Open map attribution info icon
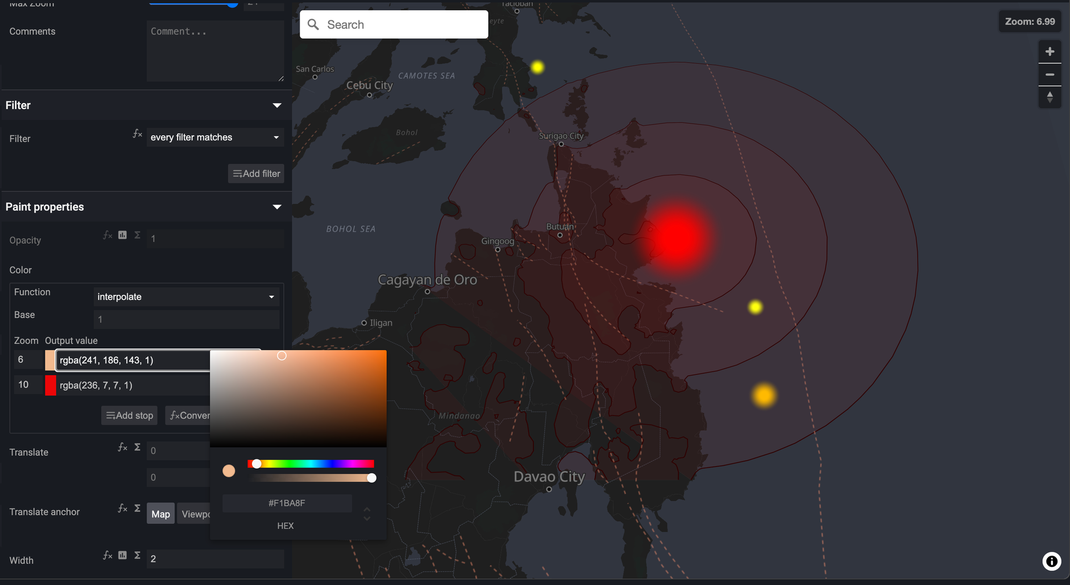 pos(1051,561)
